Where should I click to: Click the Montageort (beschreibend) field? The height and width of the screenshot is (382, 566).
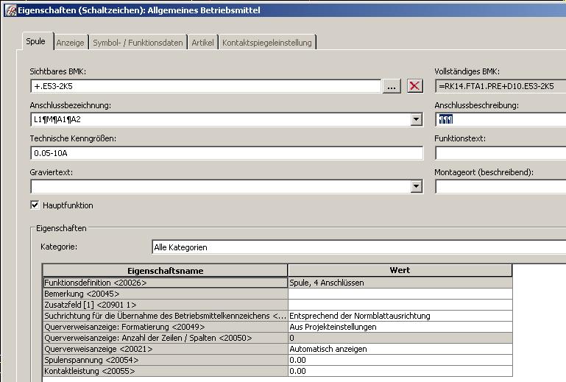[500, 186]
